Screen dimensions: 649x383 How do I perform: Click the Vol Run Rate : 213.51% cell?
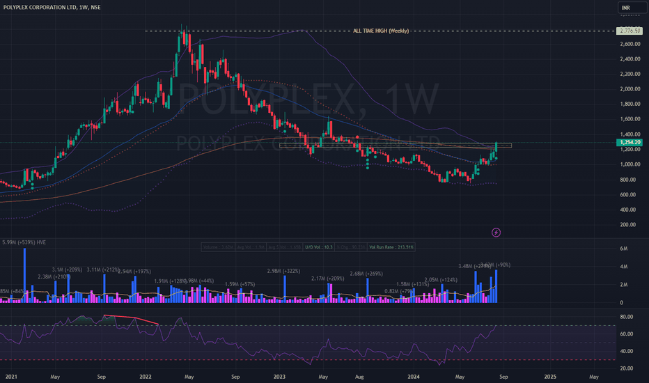tap(391, 247)
